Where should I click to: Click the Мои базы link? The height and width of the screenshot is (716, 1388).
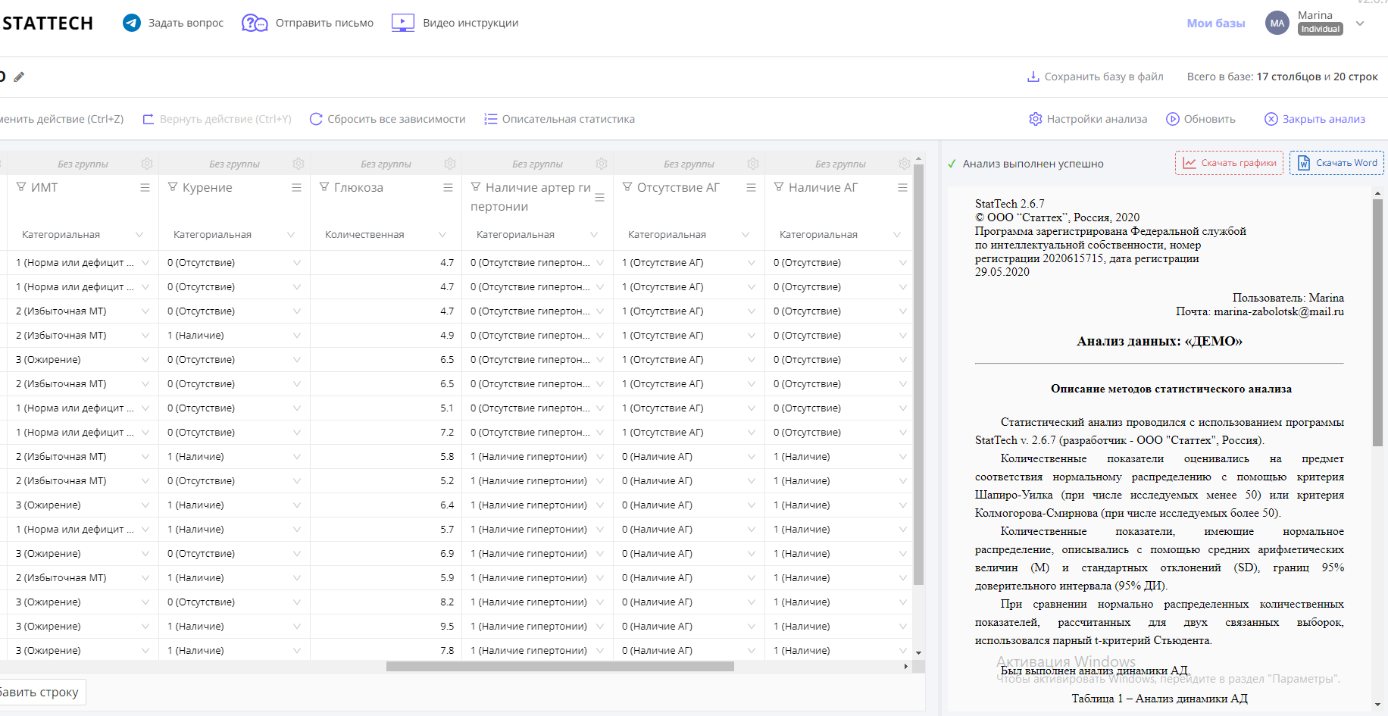coord(1215,23)
